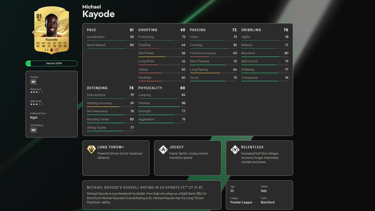Click the Penalties stat label
This screenshot has height=211, width=375.
tap(145, 78)
